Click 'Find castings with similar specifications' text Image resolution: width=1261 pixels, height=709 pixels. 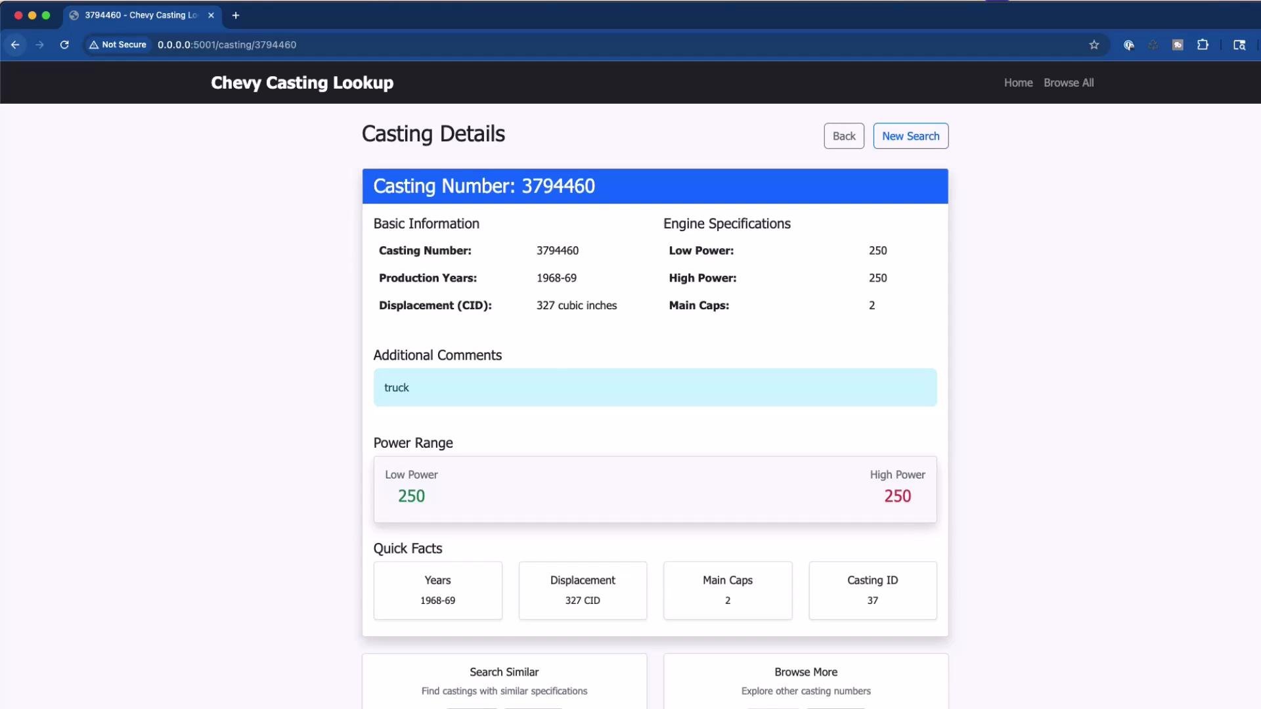point(504,691)
